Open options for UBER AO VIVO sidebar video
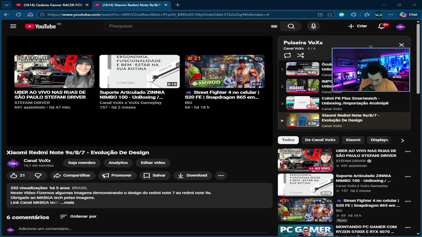This screenshot has width=422, height=237. coord(408,151)
